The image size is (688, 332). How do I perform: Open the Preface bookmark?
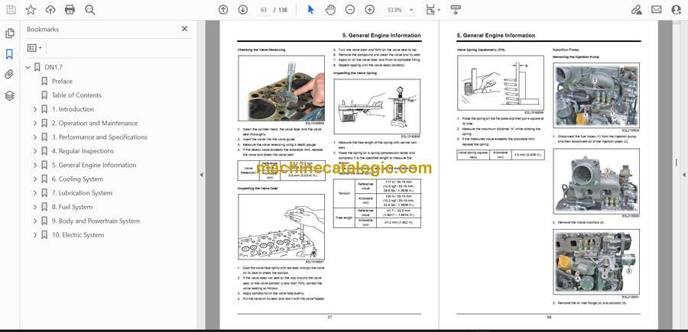click(62, 81)
